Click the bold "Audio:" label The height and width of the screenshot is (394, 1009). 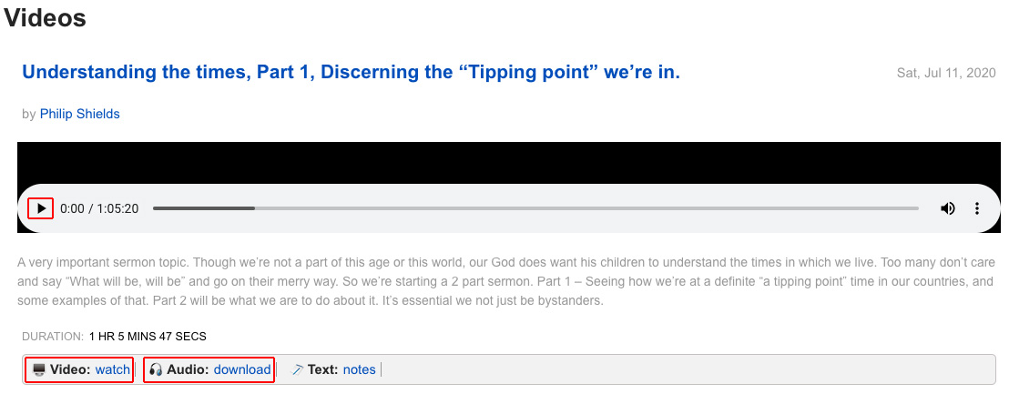click(188, 369)
